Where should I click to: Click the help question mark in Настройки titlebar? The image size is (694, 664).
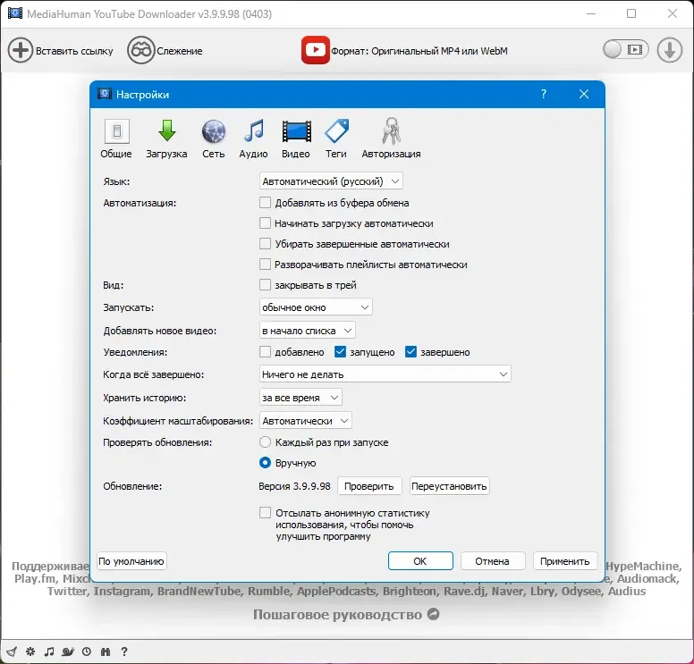pyautogui.click(x=544, y=94)
